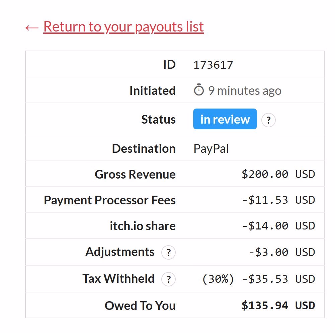
Task: Click the PayPal destination value
Action: click(x=211, y=148)
